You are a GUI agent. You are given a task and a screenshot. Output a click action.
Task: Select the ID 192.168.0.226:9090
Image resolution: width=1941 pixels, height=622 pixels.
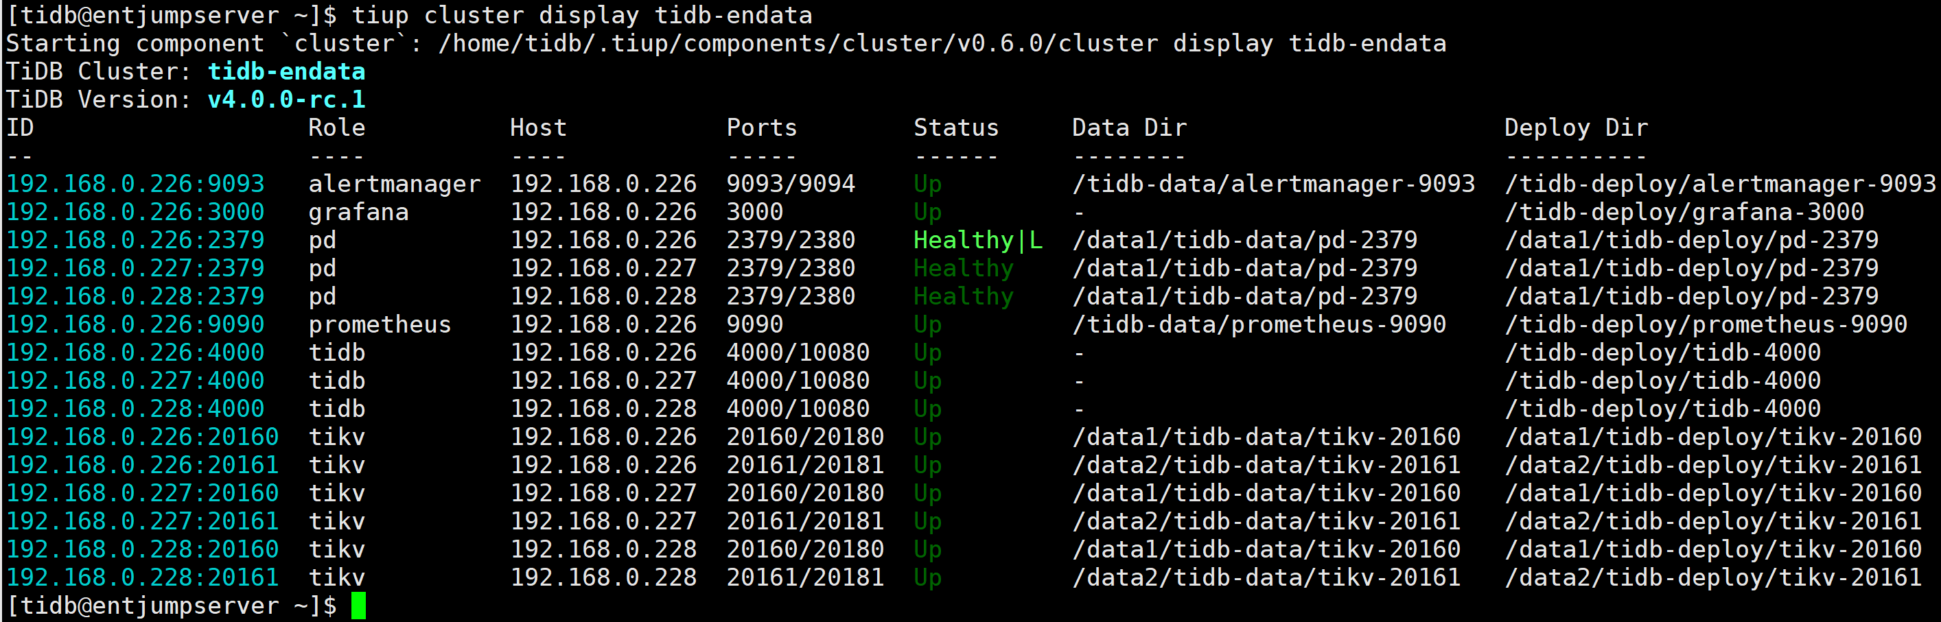point(136,324)
